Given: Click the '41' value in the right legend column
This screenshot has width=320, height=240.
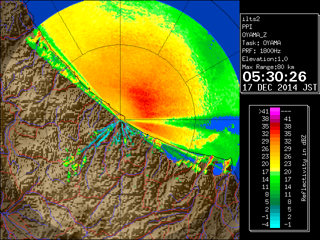Looking at the screenshot, I should (287, 119).
